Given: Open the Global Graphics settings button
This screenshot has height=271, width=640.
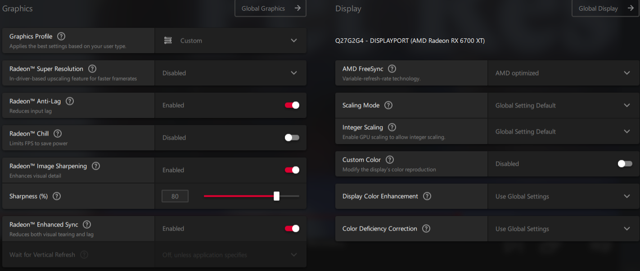Looking at the screenshot, I should 270,9.
